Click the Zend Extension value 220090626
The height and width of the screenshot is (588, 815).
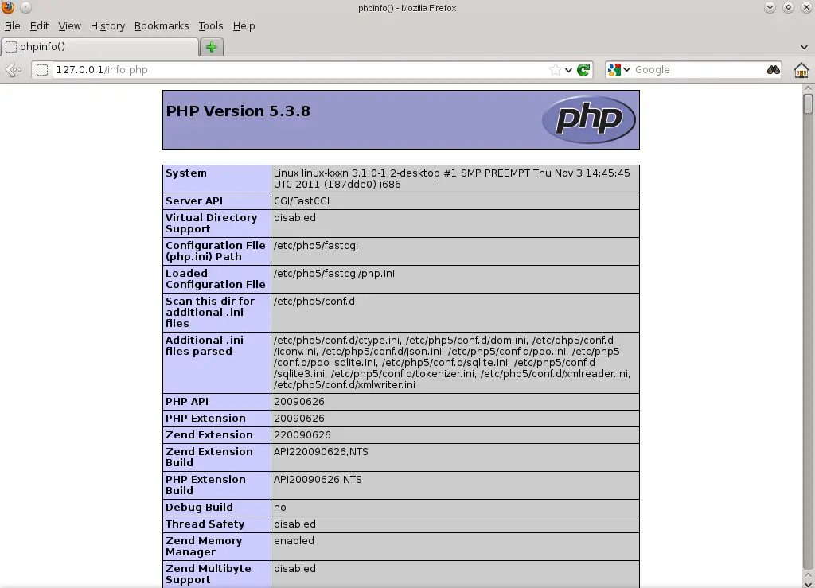click(x=302, y=434)
